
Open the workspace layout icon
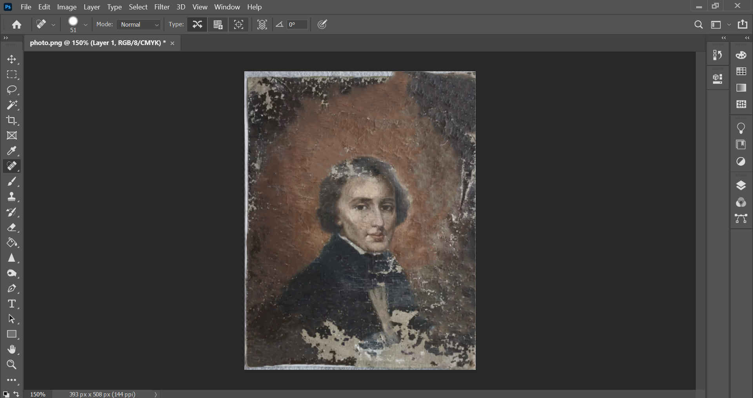click(x=716, y=25)
